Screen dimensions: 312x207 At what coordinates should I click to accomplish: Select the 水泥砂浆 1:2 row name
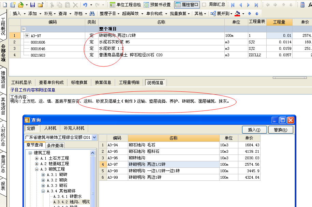[111, 48]
